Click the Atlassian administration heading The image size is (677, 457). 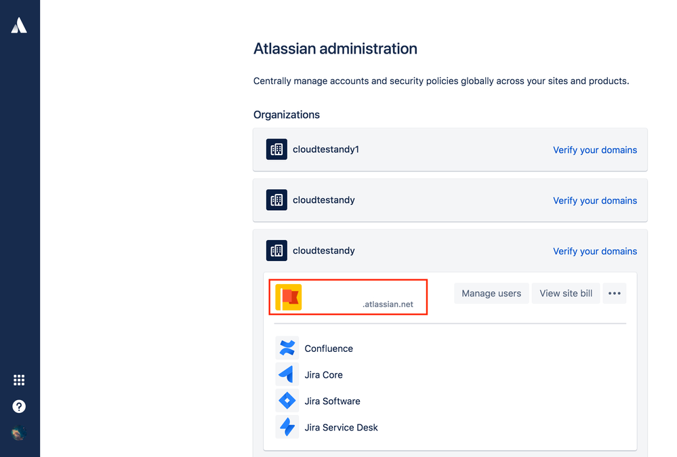tap(335, 49)
